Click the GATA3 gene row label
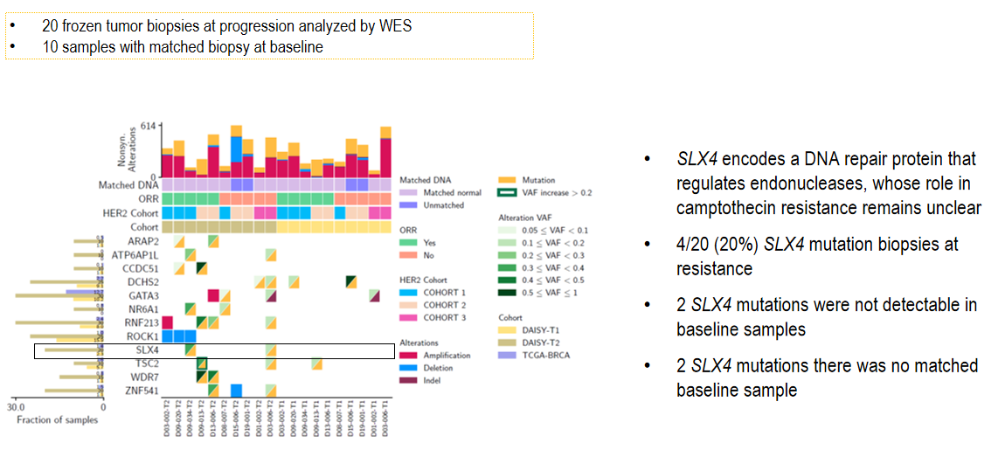 125,296
